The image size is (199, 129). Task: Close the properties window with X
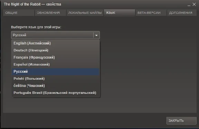194,4
